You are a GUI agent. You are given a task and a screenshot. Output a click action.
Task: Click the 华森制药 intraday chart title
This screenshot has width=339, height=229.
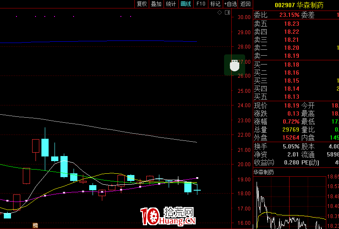pyautogui.click(x=263, y=172)
